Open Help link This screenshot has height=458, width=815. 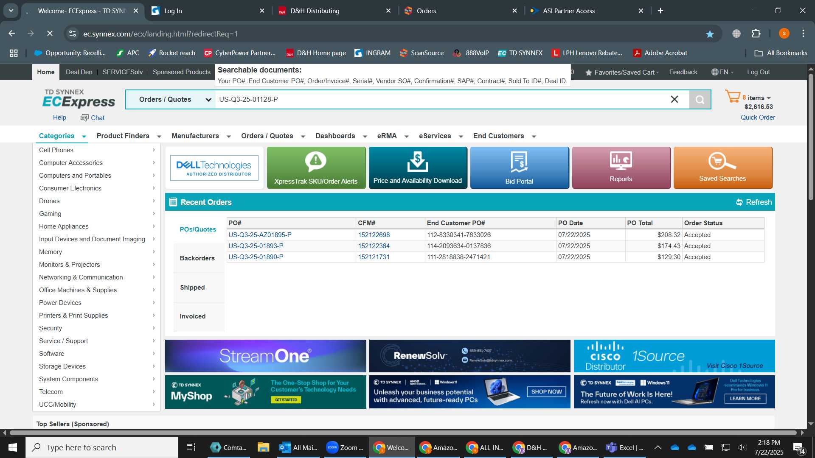(59, 117)
